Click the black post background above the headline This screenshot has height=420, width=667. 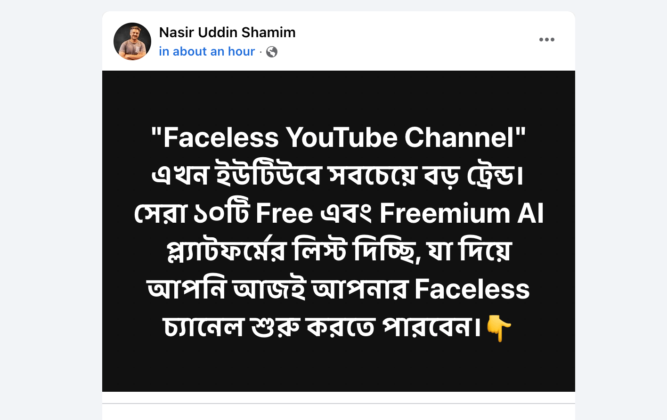pyautogui.click(x=338, y=97)
